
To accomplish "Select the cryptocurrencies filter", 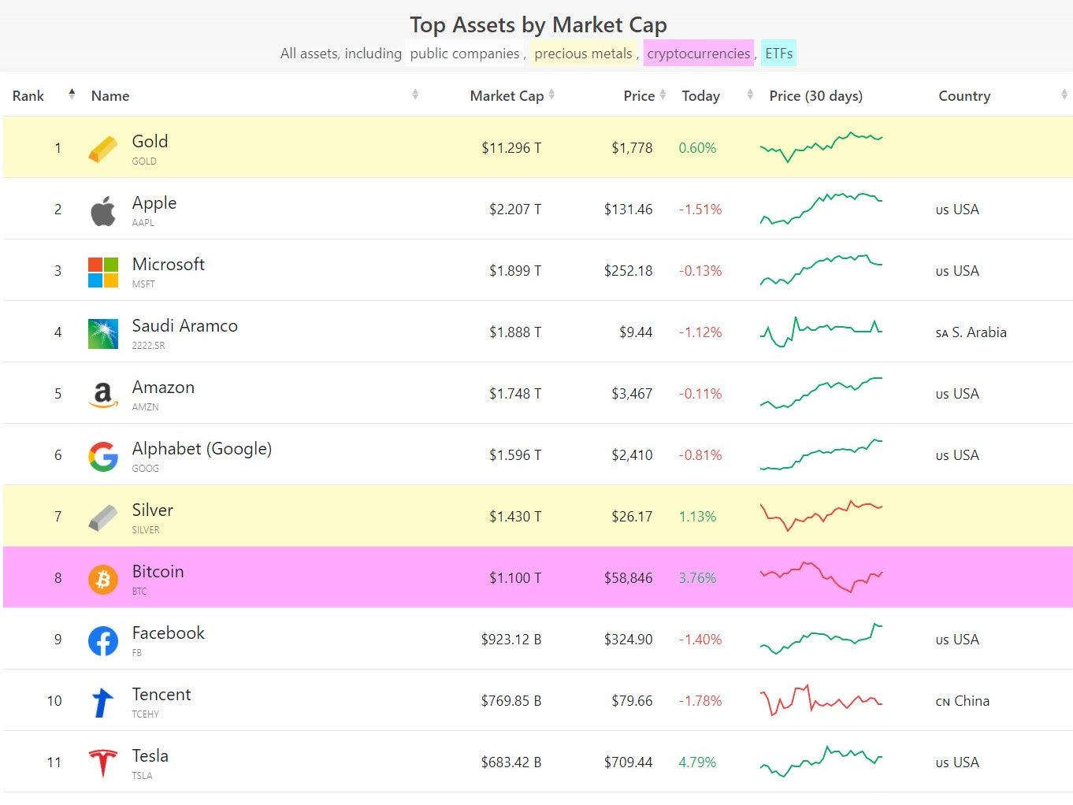I will pyautogui.click(x=699, y=54).
